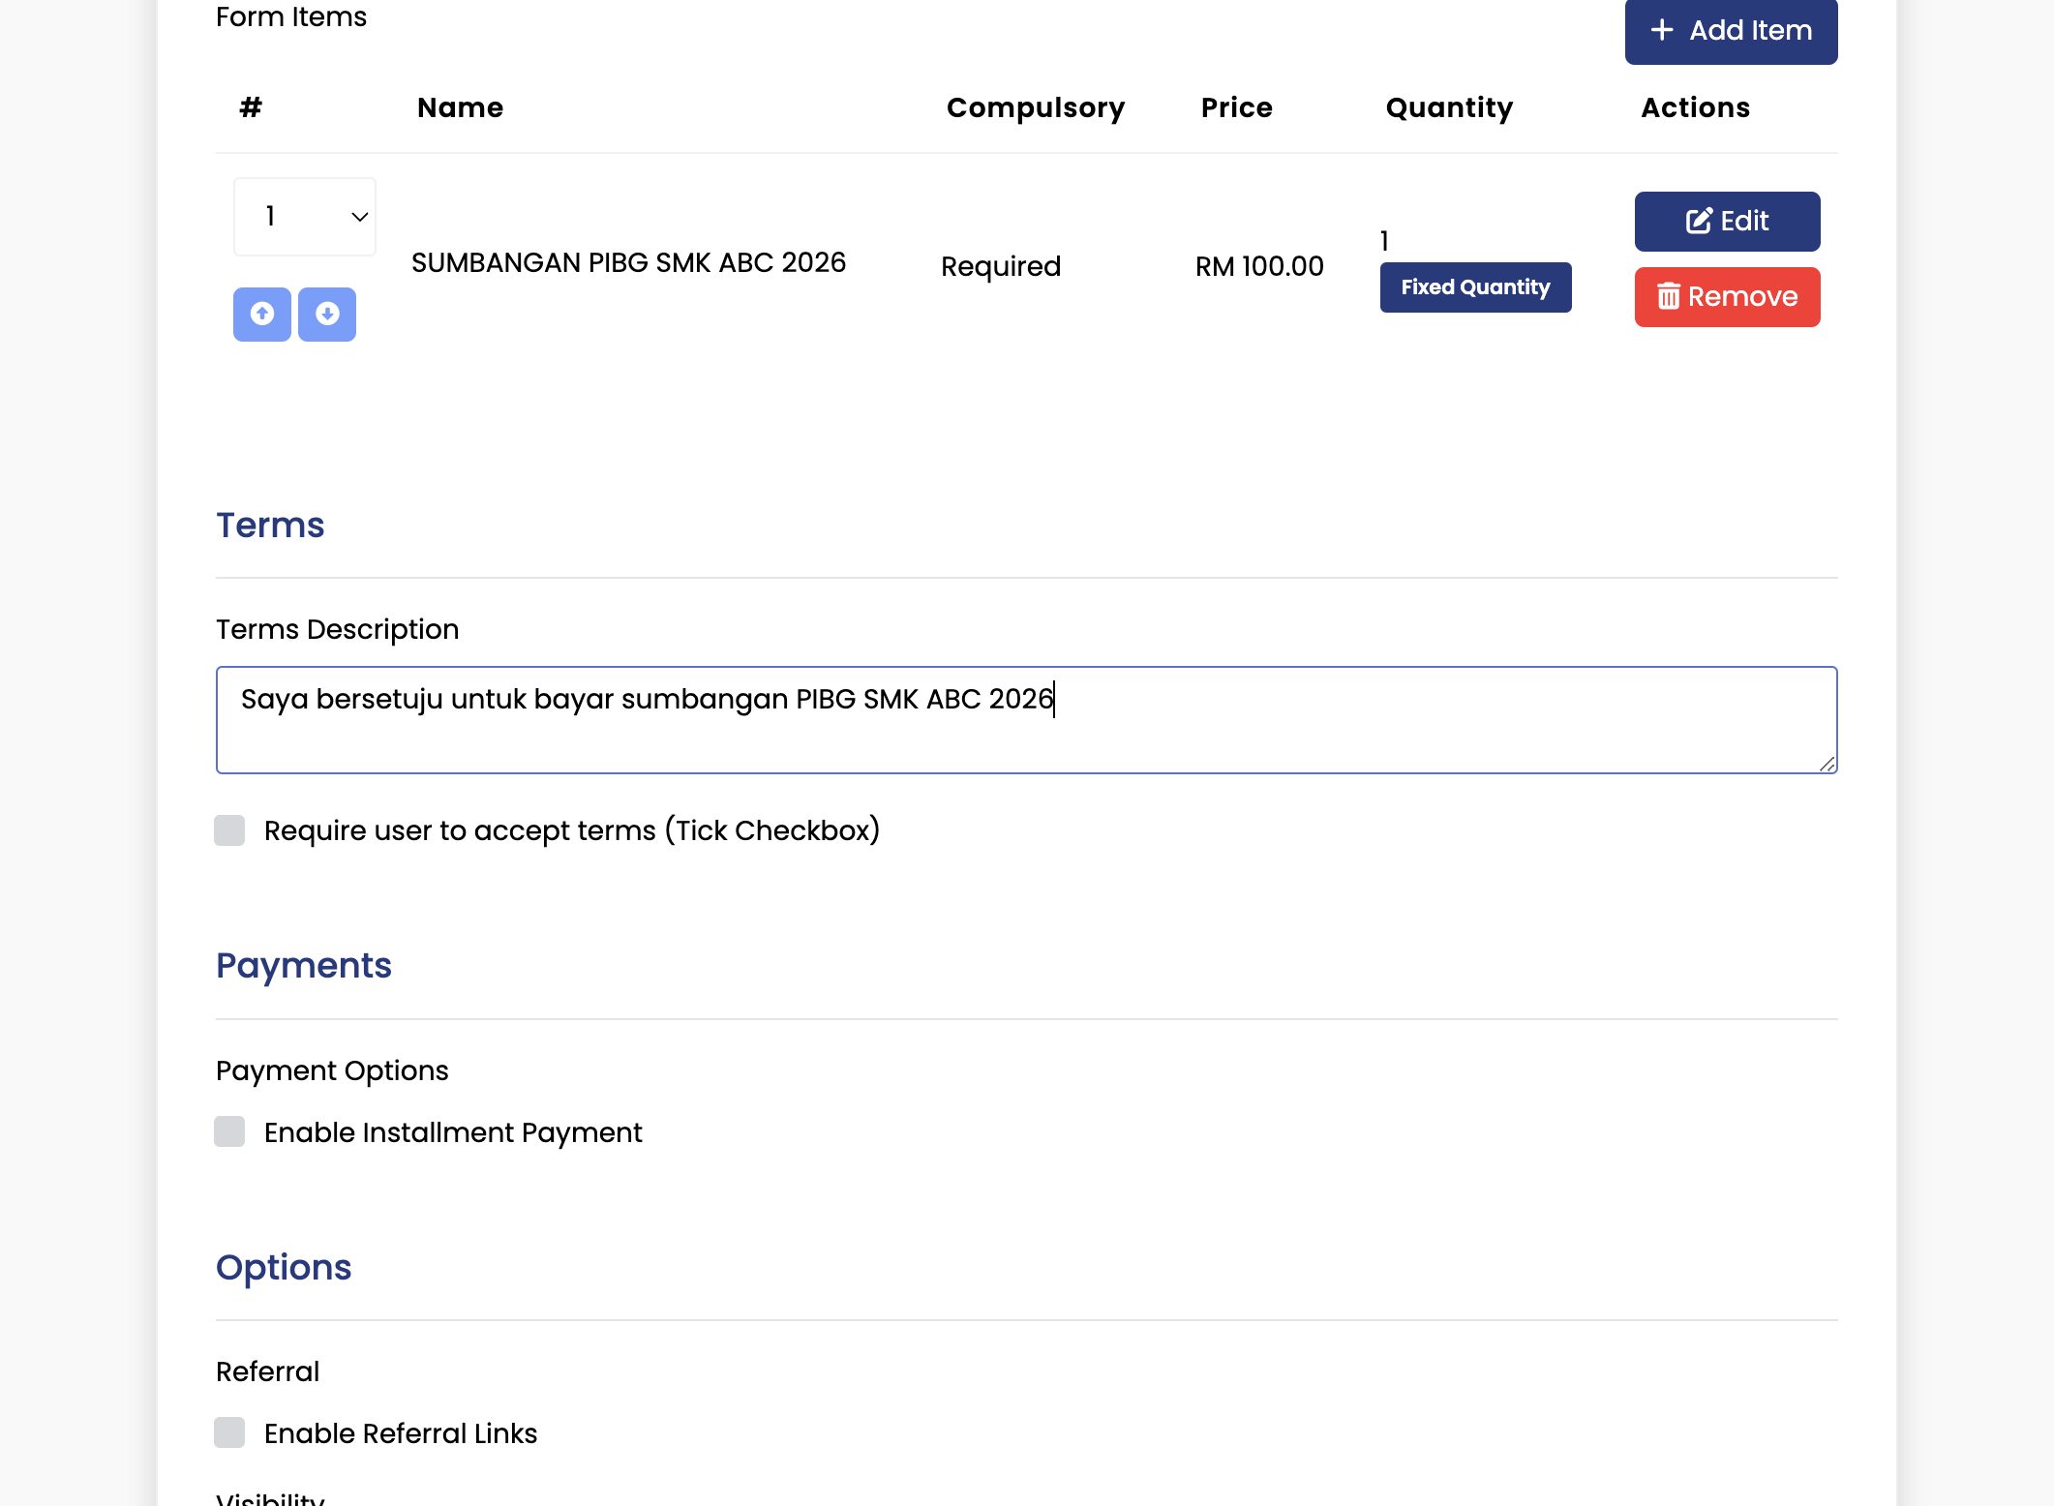
Task: Click the Quantity column header
Action: [1449, 107]
